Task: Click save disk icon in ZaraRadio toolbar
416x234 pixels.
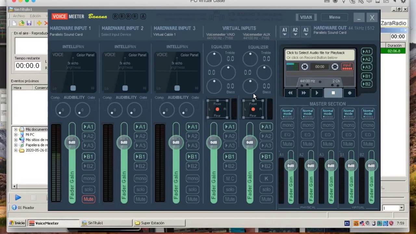Action: [29, 23]
